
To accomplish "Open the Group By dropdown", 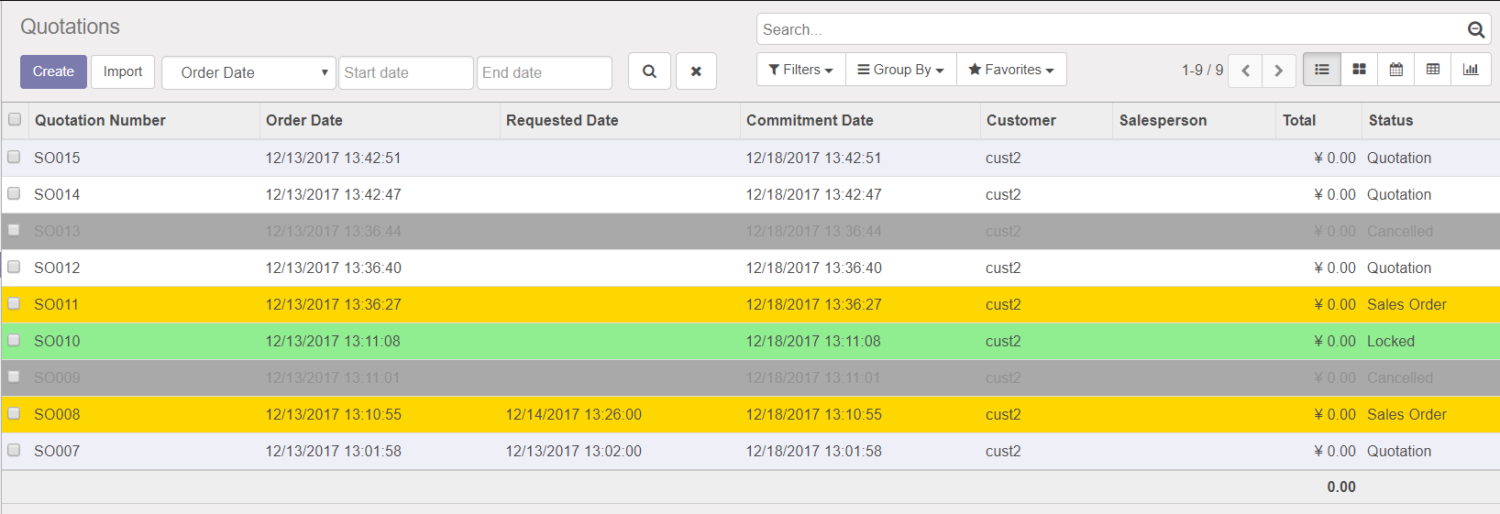I will tap(900, 70).
